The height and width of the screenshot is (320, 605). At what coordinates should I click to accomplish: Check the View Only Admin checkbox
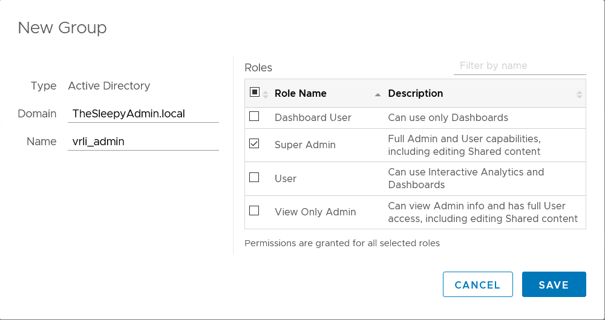(254, 211)
